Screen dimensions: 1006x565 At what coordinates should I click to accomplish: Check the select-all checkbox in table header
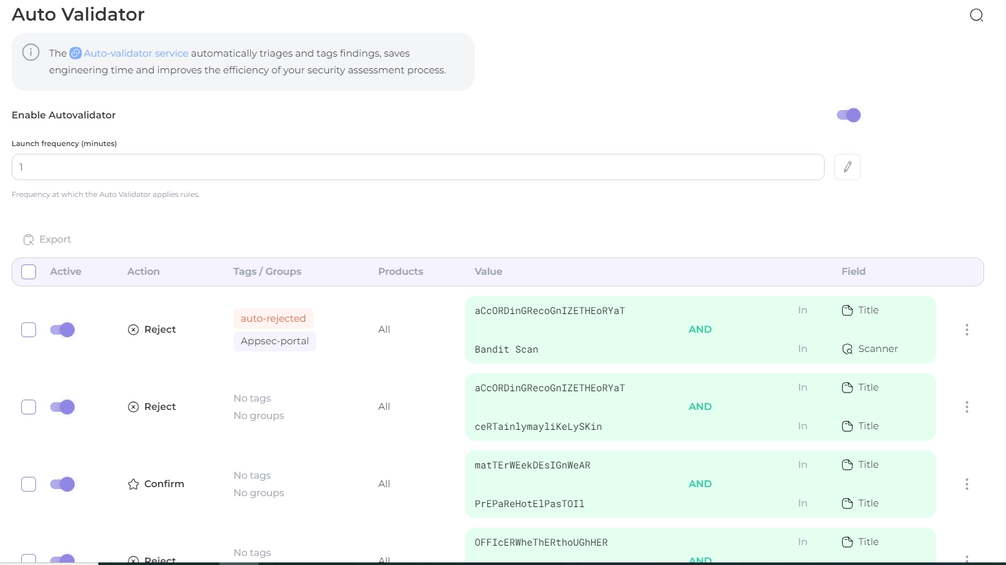29,272
